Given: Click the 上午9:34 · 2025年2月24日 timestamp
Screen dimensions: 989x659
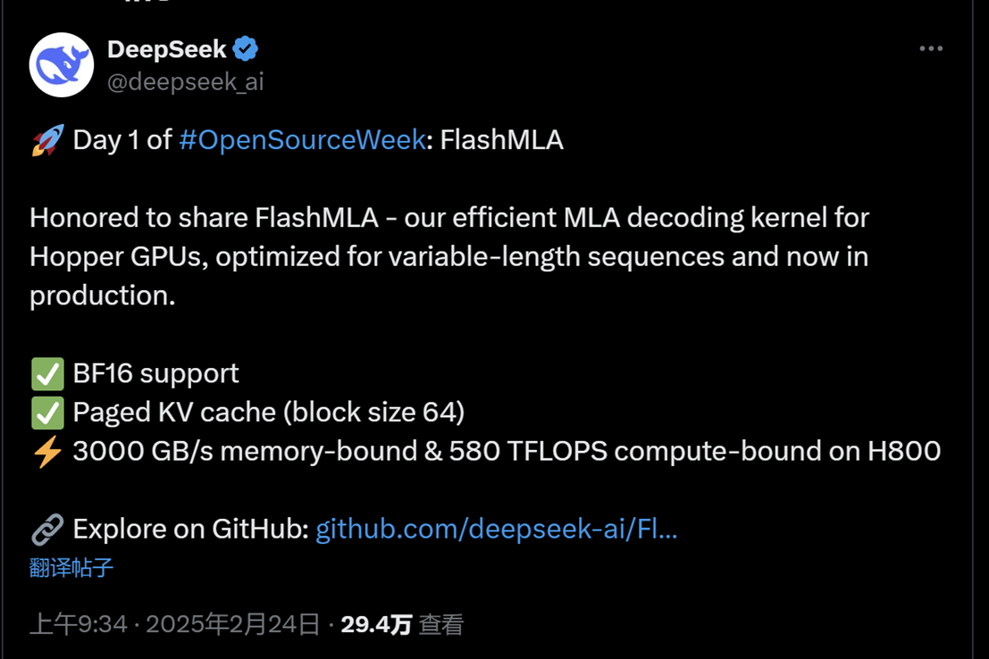Looking at the screenshot, I should 175,624.
